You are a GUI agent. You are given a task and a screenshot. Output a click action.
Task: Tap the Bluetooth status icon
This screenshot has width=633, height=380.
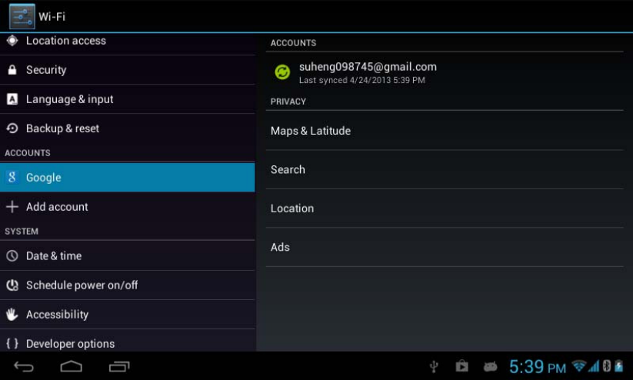(606, 366)
